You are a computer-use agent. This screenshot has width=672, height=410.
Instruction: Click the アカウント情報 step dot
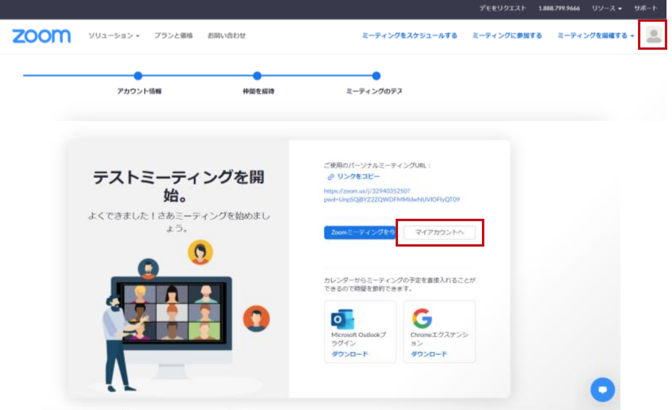pos(138,76)
